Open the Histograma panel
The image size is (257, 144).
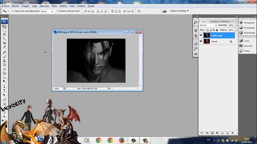pos(247,28)
